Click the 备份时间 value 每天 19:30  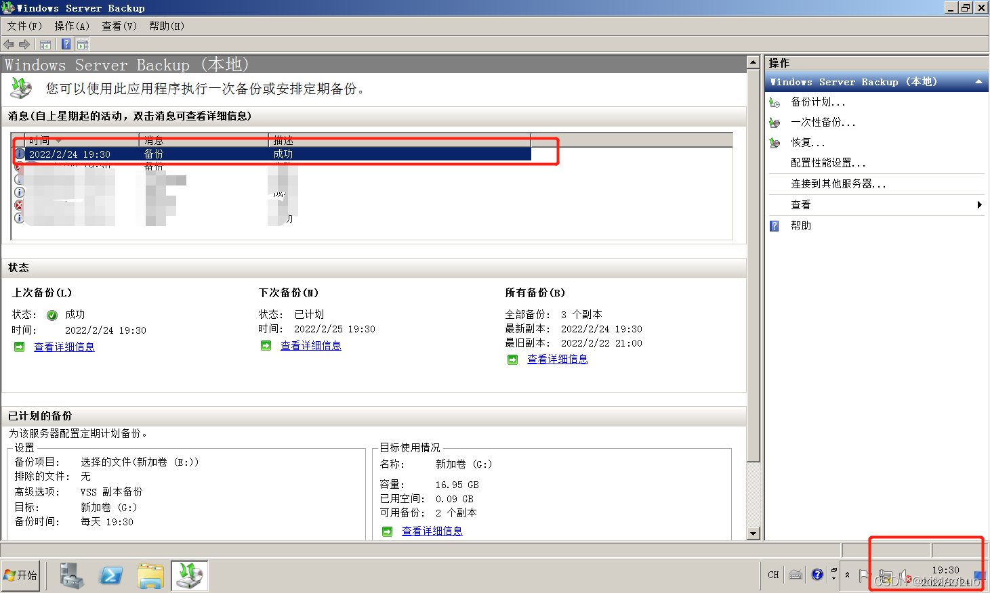point(107,522)
